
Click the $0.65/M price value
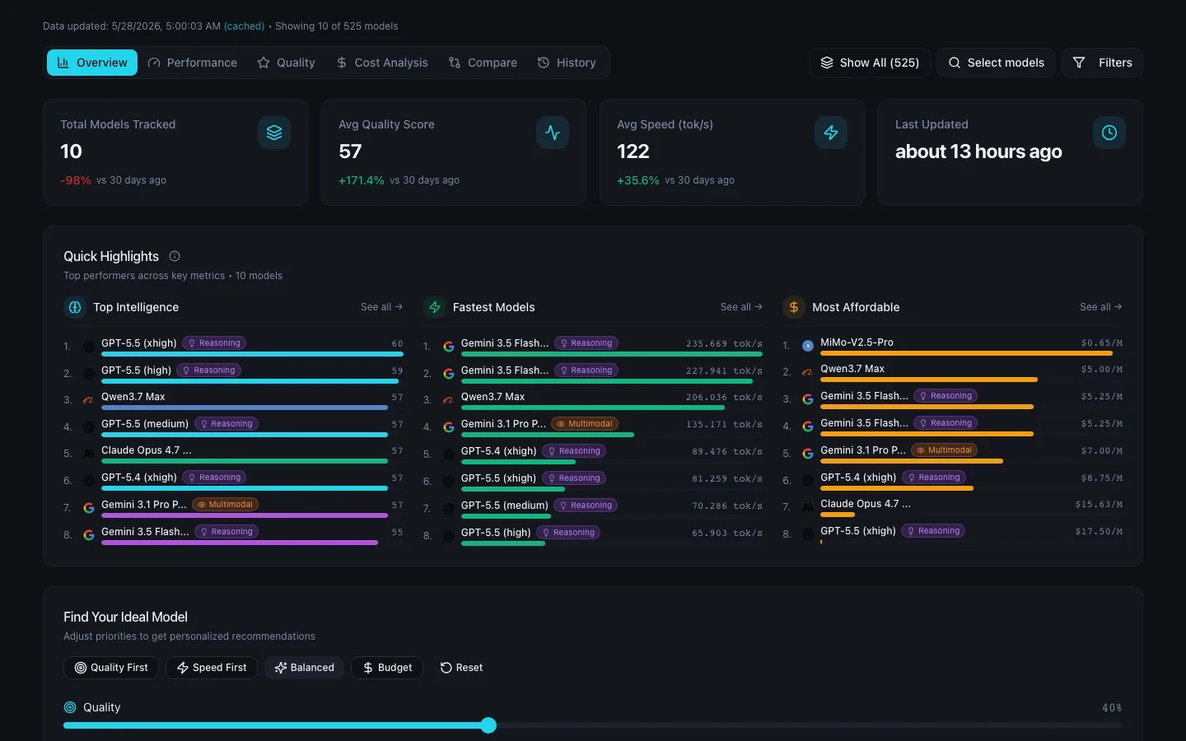click(1102, 343)
